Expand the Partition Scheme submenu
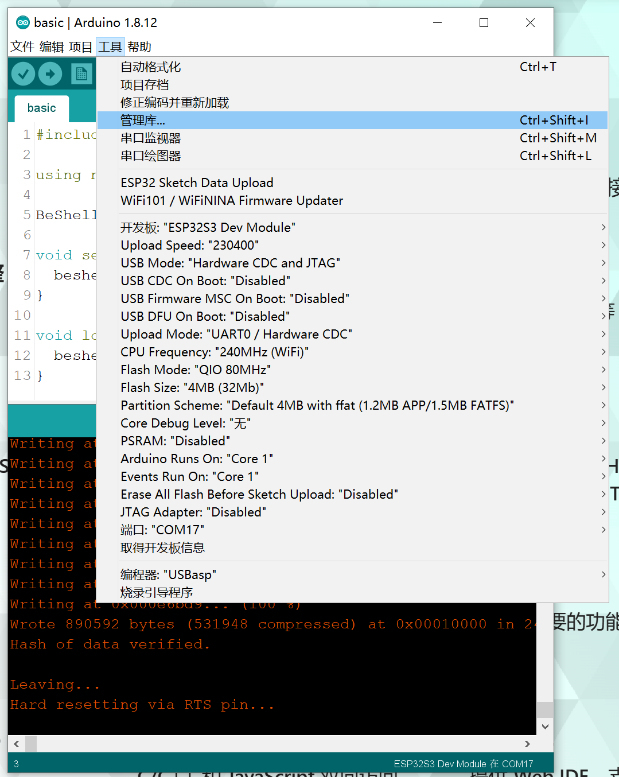The width and height of the screenshot is (619, 777). point(352,405)
